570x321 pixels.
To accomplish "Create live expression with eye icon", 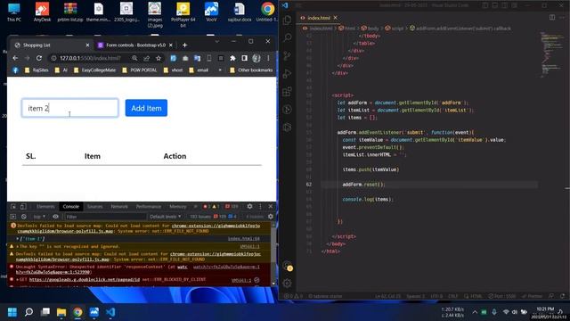I will point(55,217).
